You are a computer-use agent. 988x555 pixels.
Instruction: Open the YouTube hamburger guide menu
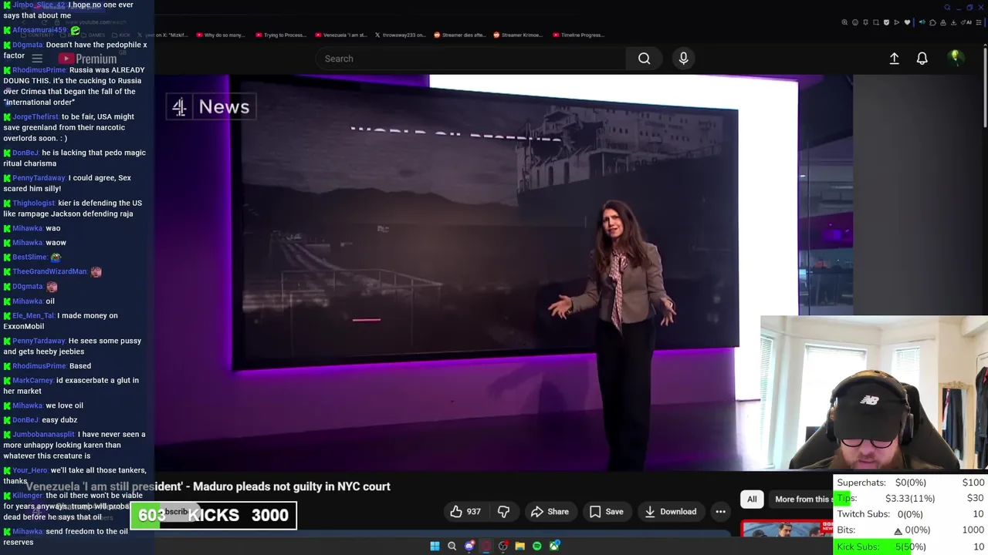pyautogui.click(x=36, y=59)
